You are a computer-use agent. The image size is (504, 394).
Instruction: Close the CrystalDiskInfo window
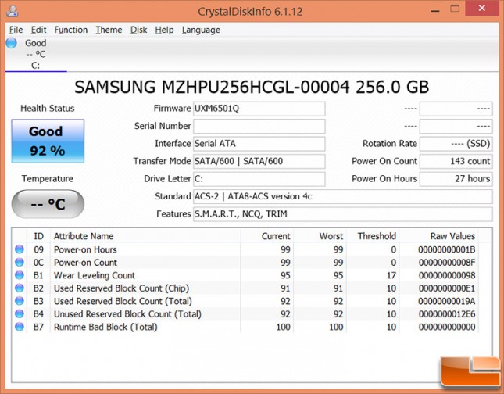(x=482, y=9)
